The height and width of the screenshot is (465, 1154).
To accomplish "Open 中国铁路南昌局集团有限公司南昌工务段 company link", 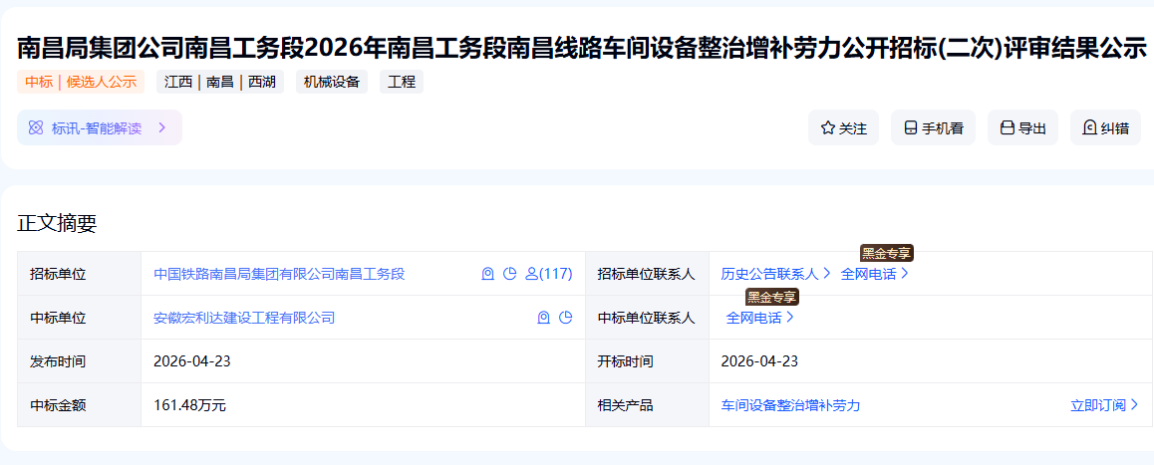I will [x=279, y=274].
